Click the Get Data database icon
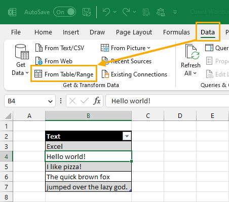 pyautogui.click(x=22, y=52)
